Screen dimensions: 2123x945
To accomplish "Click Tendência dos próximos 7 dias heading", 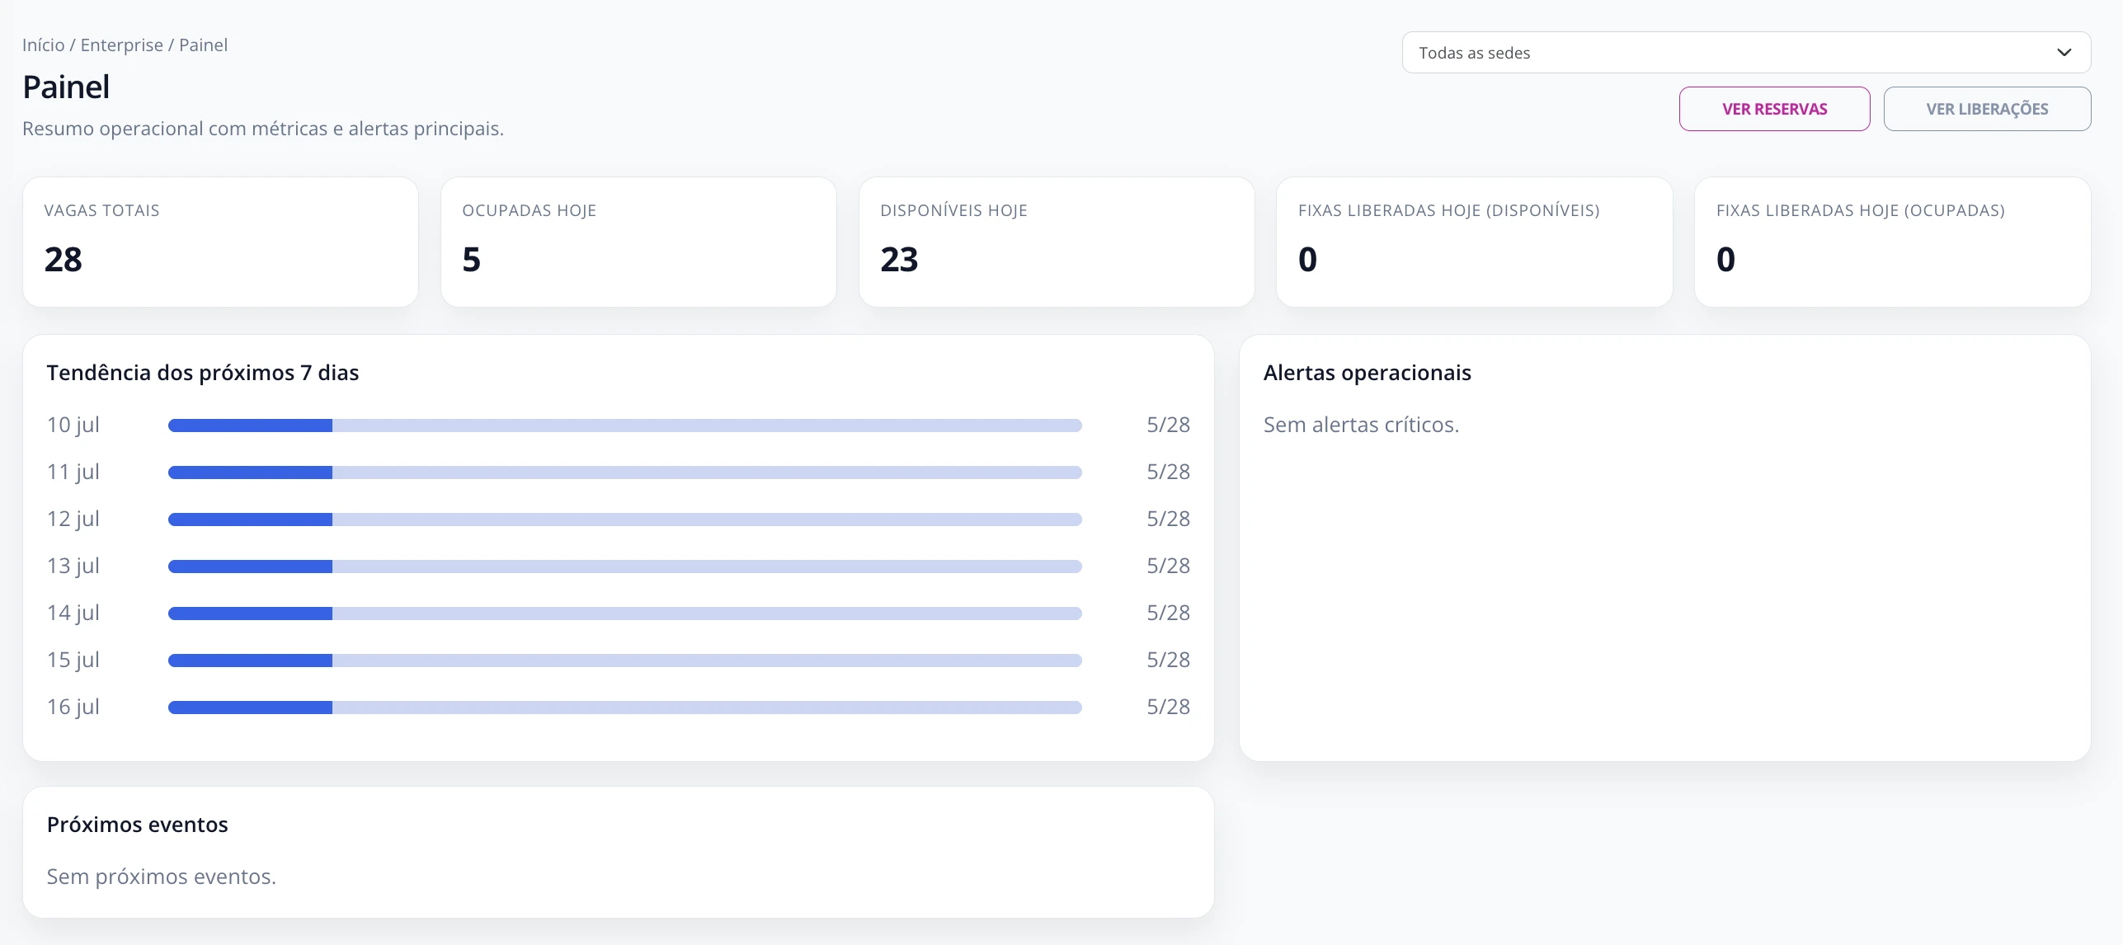I will click(203, 373).
